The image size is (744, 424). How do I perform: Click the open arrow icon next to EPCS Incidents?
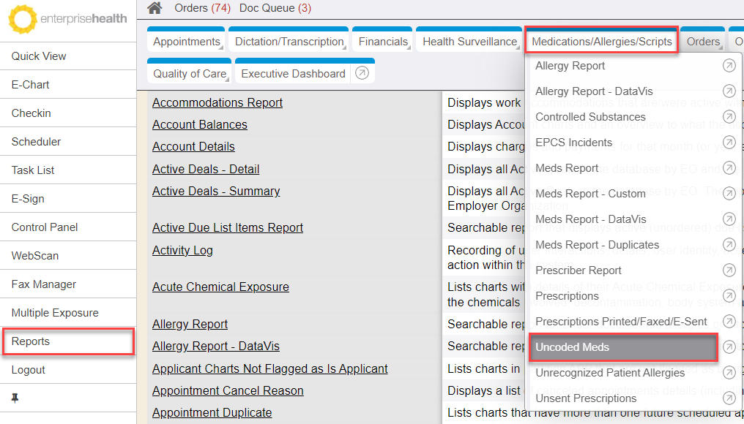click(x=729, y=143)
